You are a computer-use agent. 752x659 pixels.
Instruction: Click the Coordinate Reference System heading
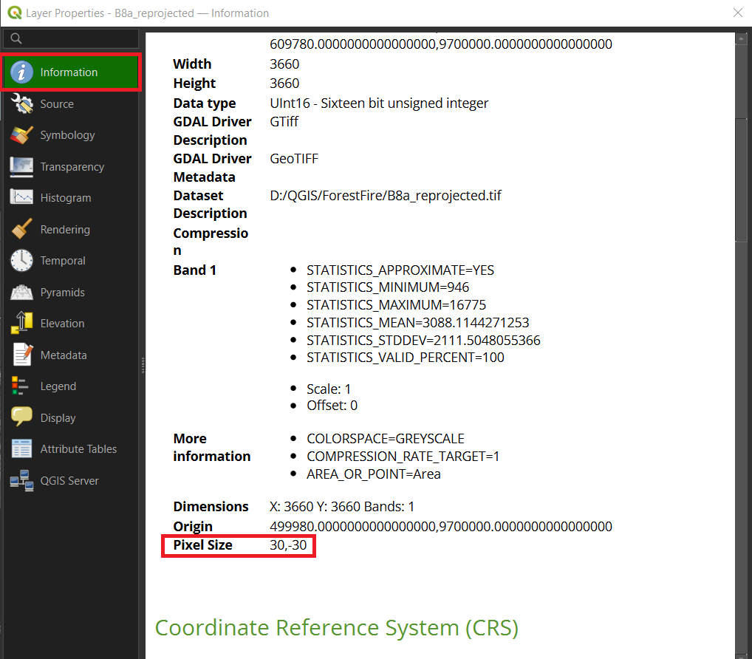(336, 628)
